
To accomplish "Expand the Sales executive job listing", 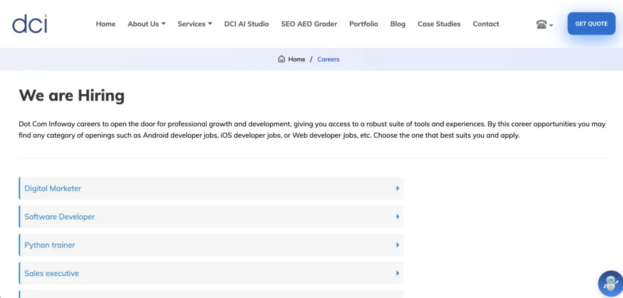I will click(211, 273).
